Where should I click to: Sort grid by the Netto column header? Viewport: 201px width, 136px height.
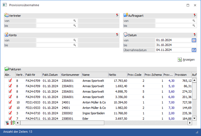click(x=117, y=75)
